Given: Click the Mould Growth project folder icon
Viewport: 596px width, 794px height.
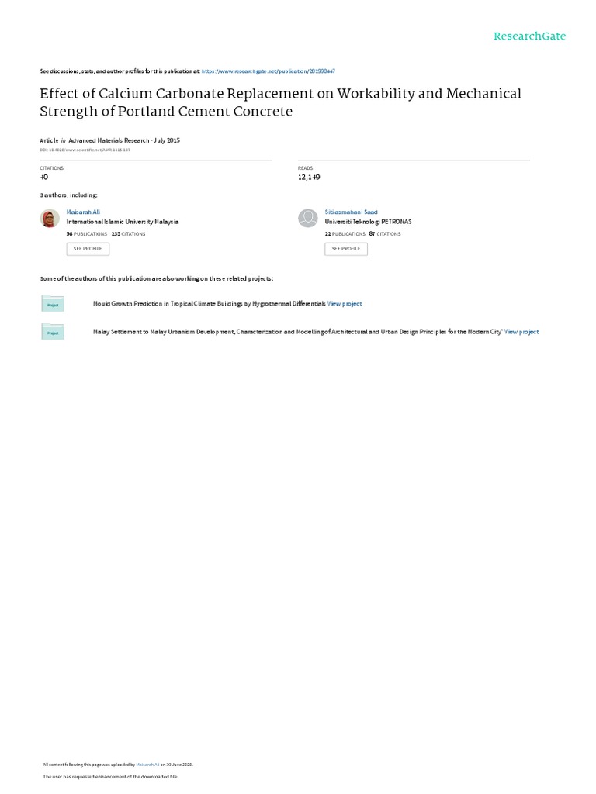Looking at the screenshot, I should (53, 304).
